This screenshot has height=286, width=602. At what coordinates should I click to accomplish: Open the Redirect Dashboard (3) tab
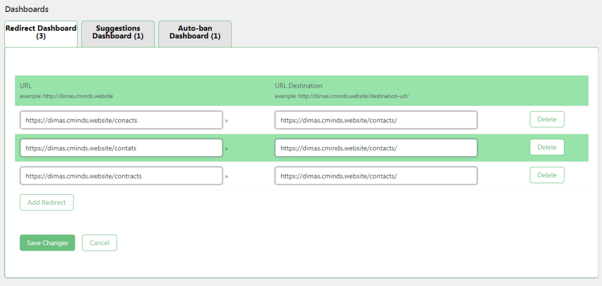41,32
